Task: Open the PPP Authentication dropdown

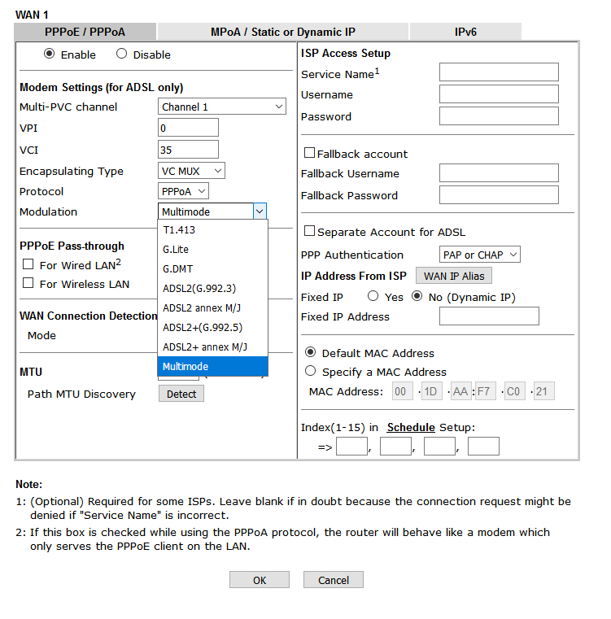Action: pyautogui.click(x=479, y=255)
